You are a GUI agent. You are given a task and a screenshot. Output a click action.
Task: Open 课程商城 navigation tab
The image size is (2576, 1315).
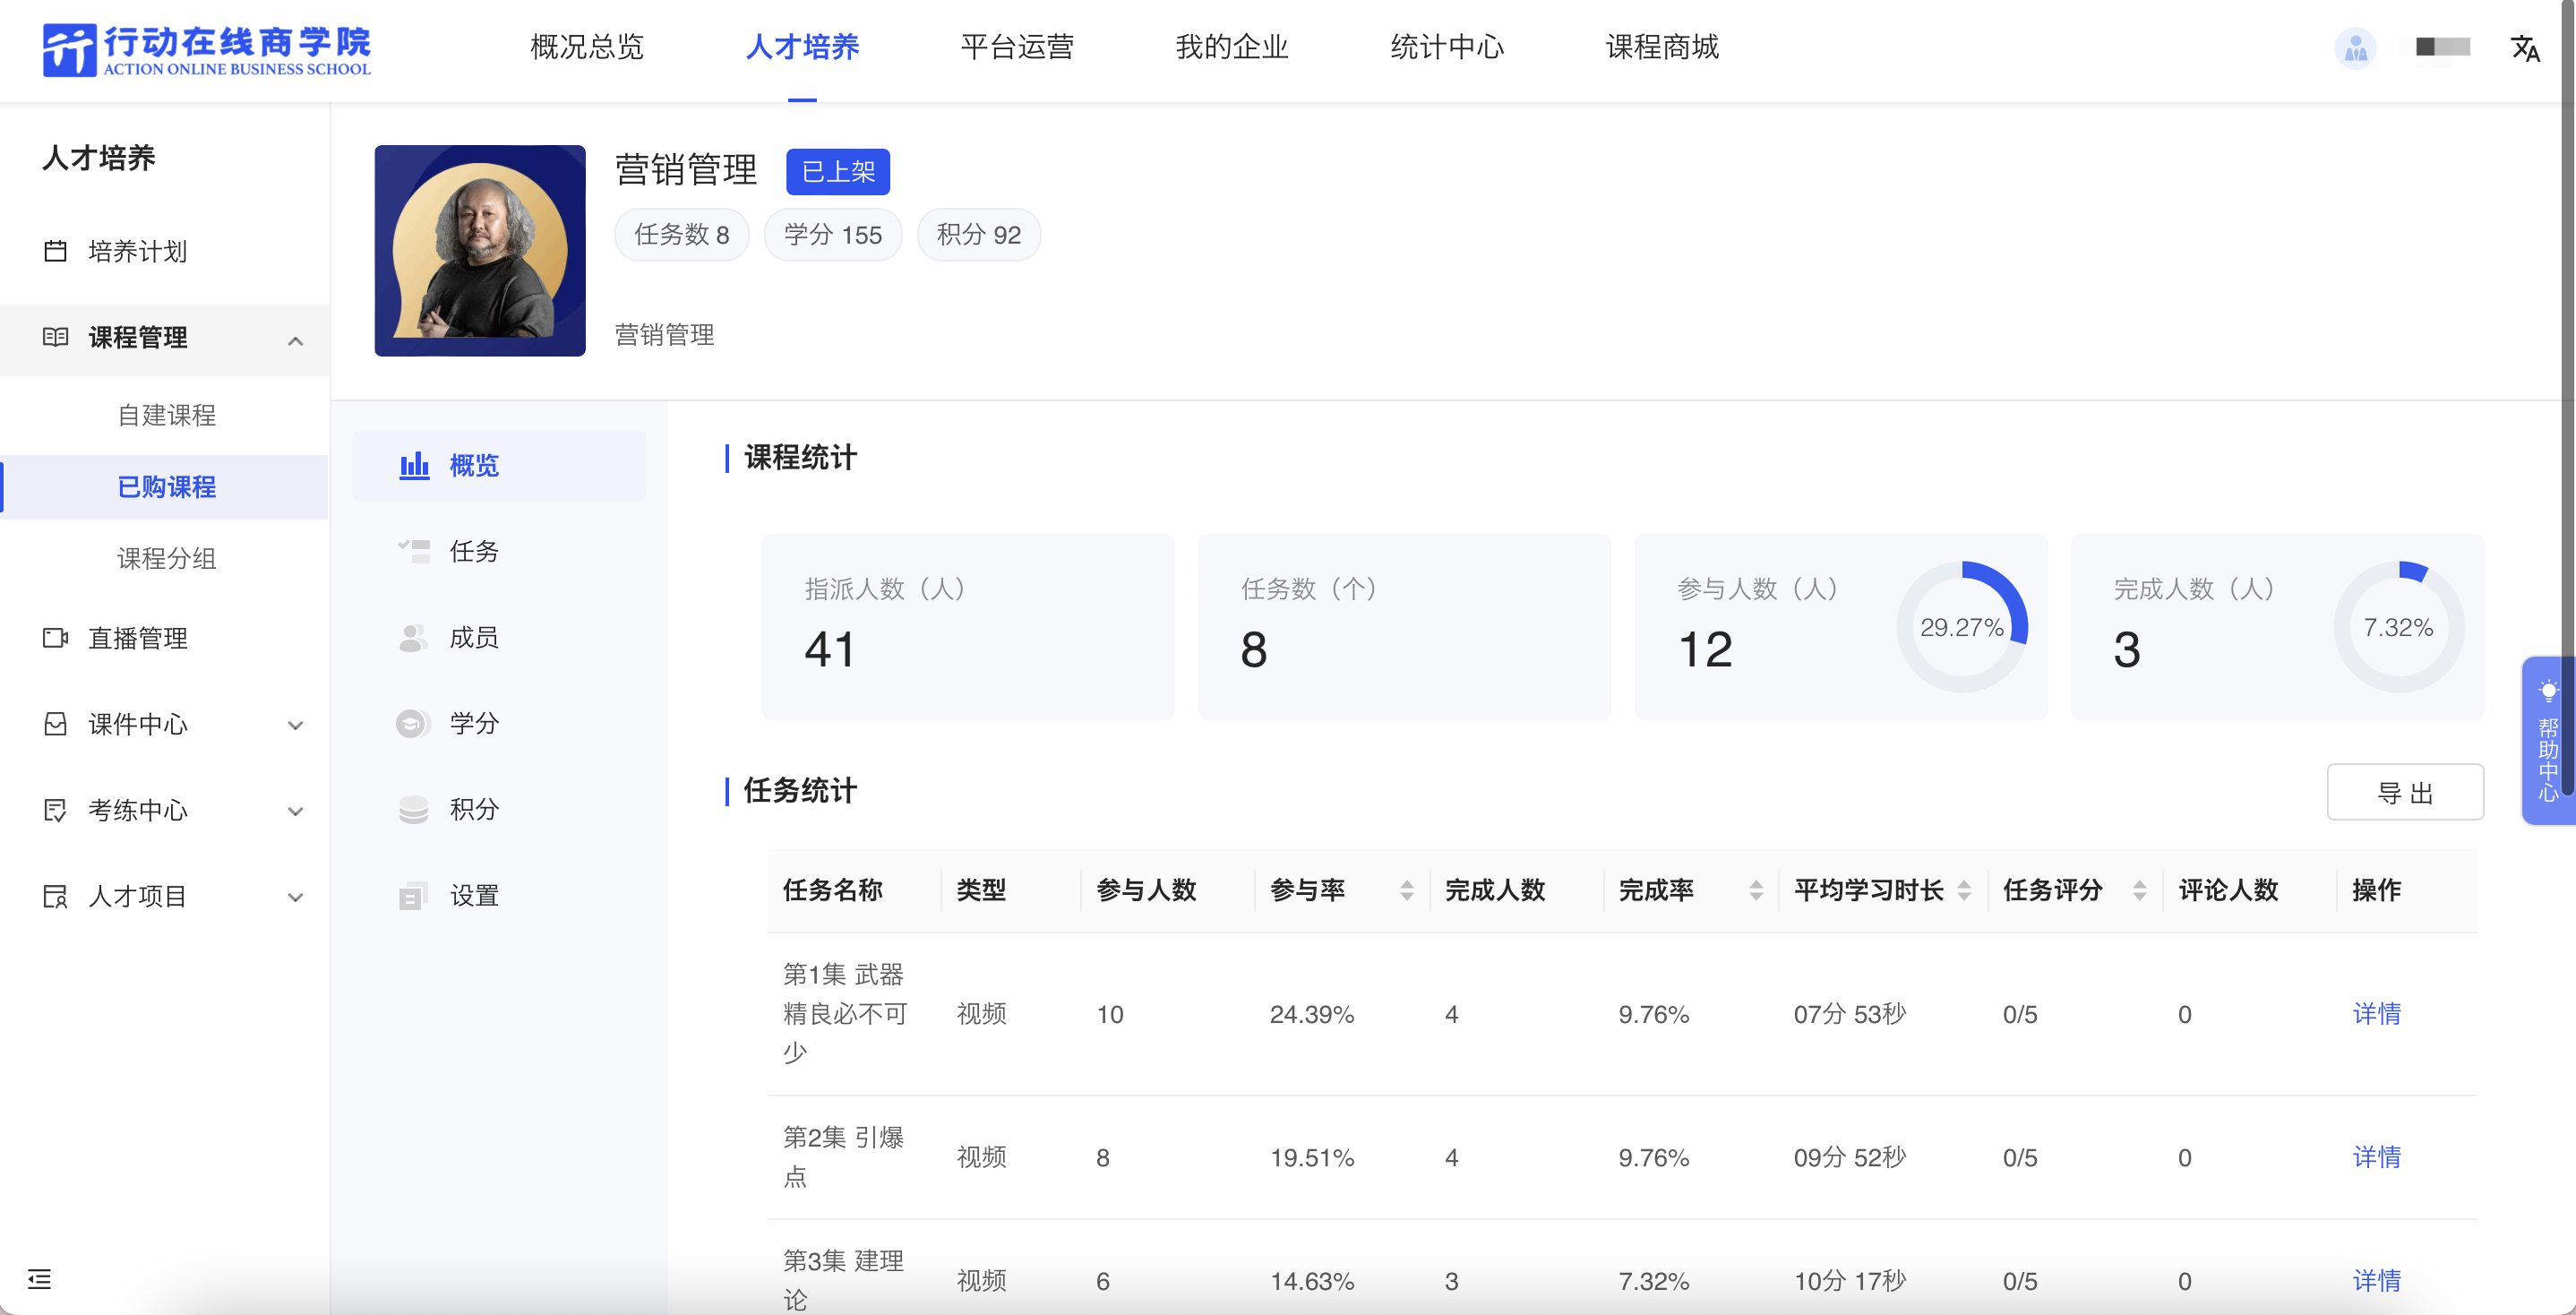pyautogui.click(x=1662, y=47)
